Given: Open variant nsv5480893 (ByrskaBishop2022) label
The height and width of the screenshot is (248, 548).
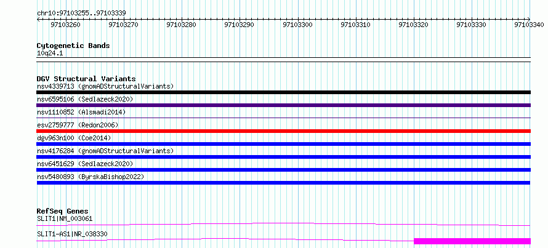Looking at the screenshot, I should 90,177.
